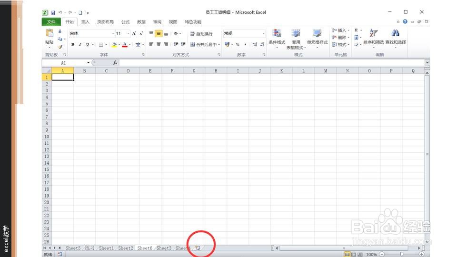This screenshot has height=257, width=457.
Task: Click the Paste (粘贴) clipboard icon
Action: pos(49,33)
